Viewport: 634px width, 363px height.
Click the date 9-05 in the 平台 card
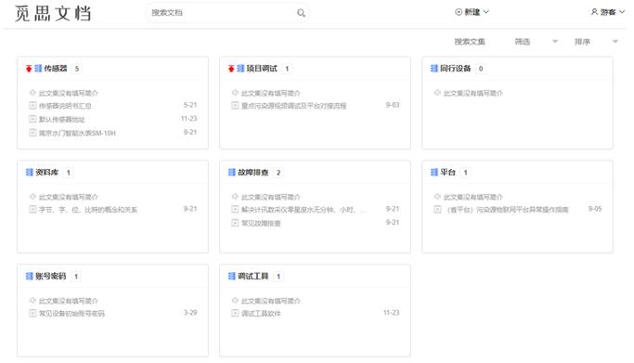tap(595, 209)
